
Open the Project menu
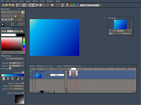click(14, 1)
